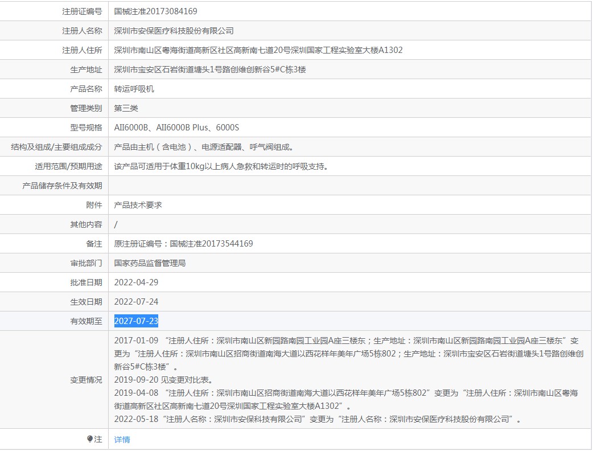Click the 批准日期 label
593x451 pixels.
[86, 282]
